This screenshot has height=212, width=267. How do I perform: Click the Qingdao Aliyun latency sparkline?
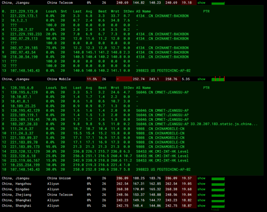(x=218, y=190)
